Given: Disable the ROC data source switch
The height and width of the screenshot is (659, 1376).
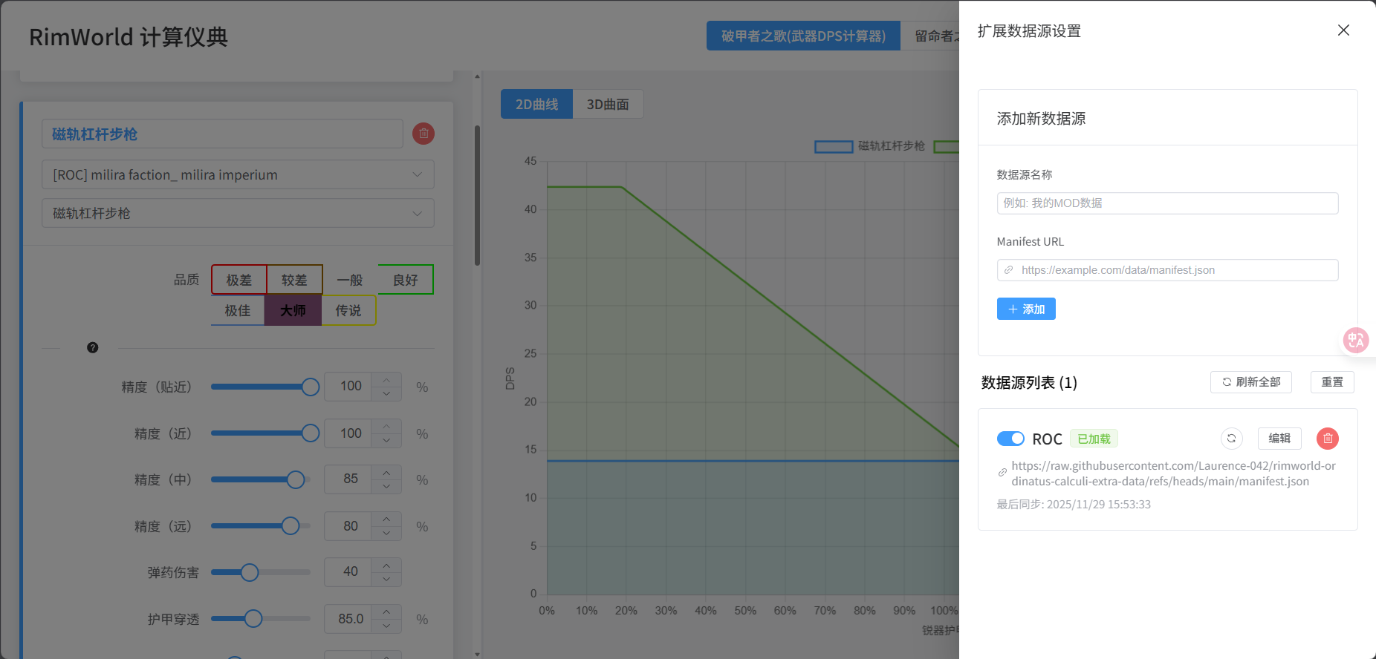Looking at the screenshot, I should pyautogui.click(x=1010, y=439).
